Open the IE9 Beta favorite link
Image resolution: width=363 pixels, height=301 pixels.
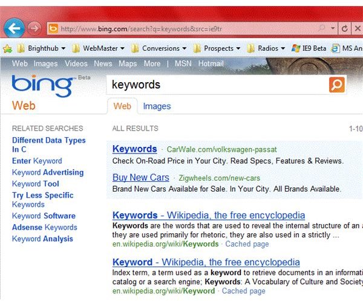[309, 48]
